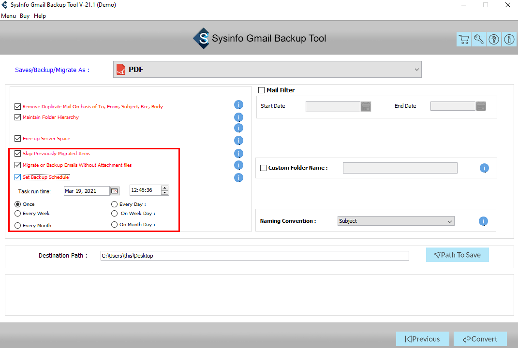Select Every Month schedule radio

pos(18,226)
